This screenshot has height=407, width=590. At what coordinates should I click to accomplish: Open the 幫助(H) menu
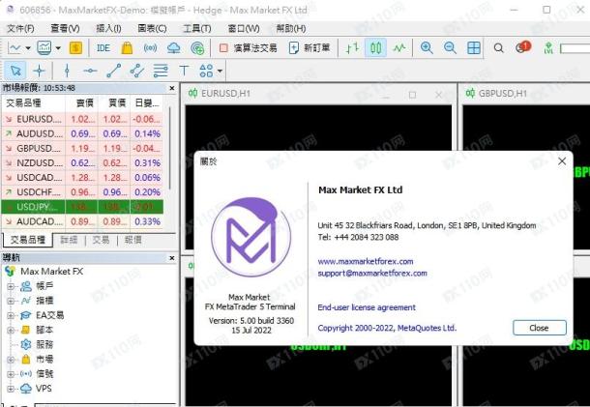click(x=291, y=29)
